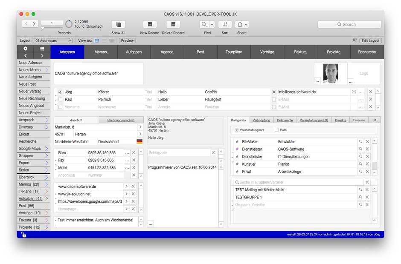
Task: Expand the chevron next to Martinistr. 8
Action: tap(140, 127)
